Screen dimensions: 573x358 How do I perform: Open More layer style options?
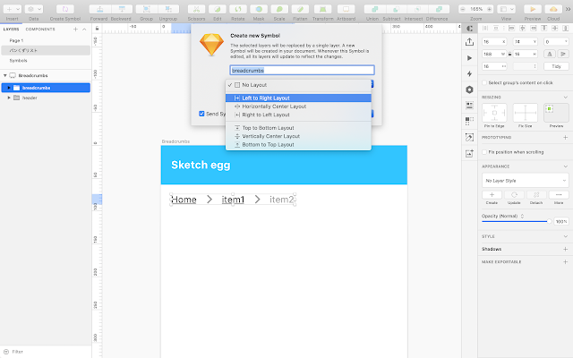[559, 195]
